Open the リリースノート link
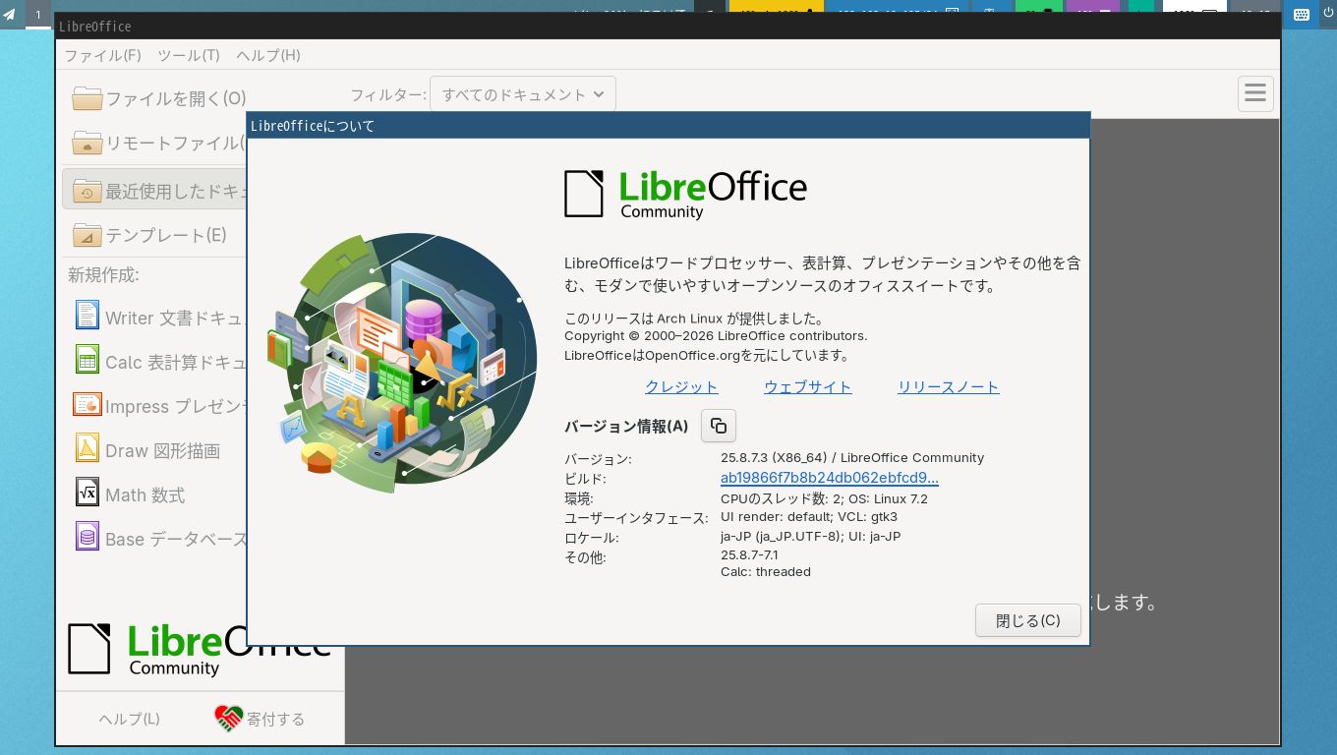1337x755 pixels. (949, 387)
